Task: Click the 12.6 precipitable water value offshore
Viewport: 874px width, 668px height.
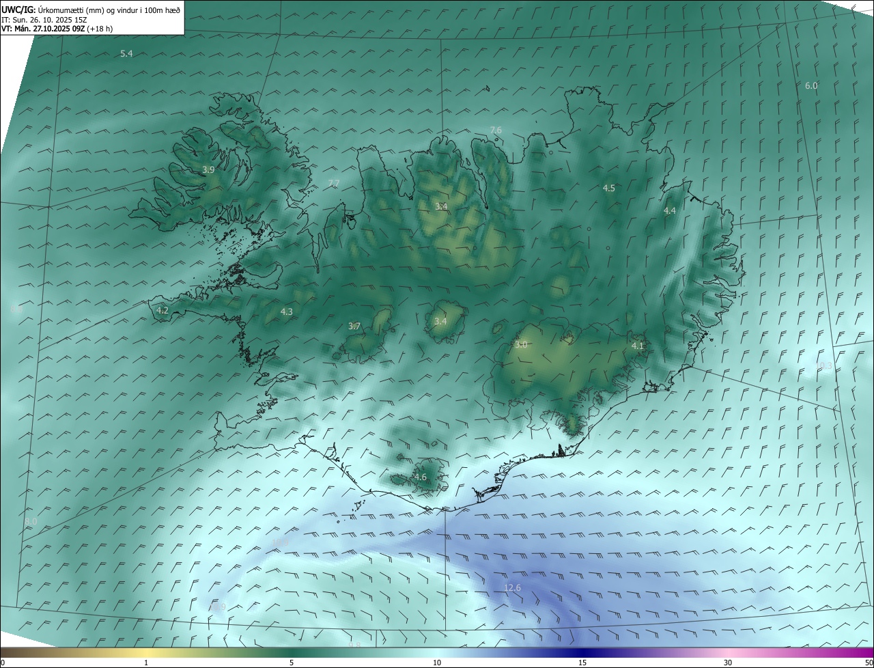Action: coord(512,587)
